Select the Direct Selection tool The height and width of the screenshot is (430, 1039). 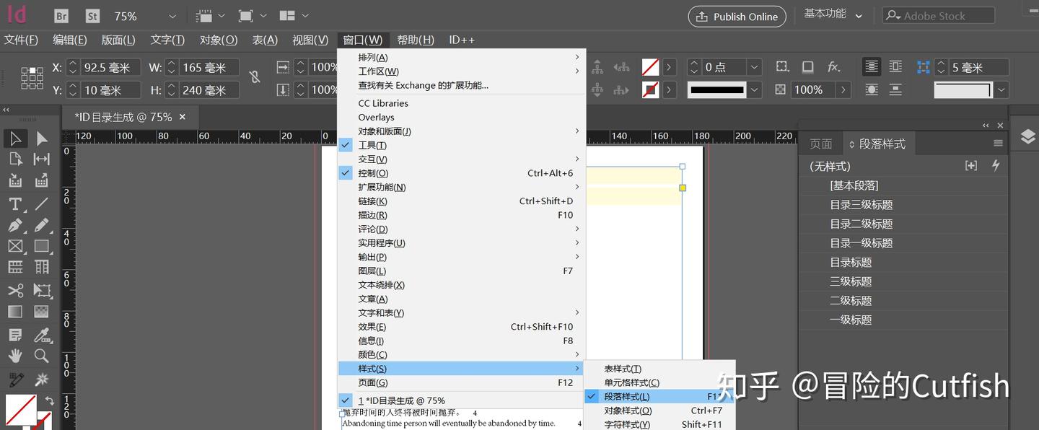41,138
